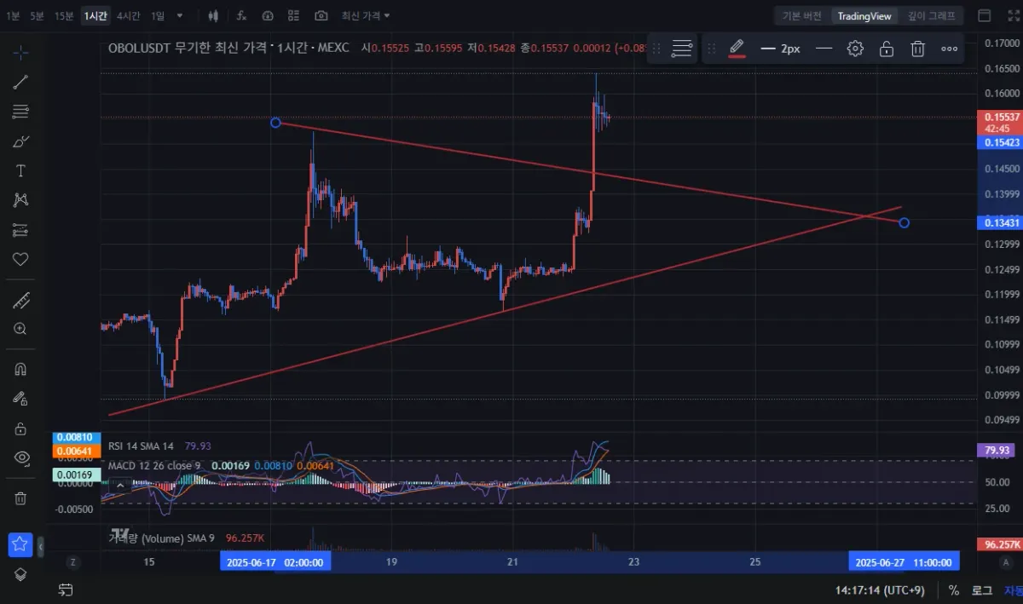The image size is (1023, 604).
Task: Activate the zoom in tool
Action: (x=20, y=329)
